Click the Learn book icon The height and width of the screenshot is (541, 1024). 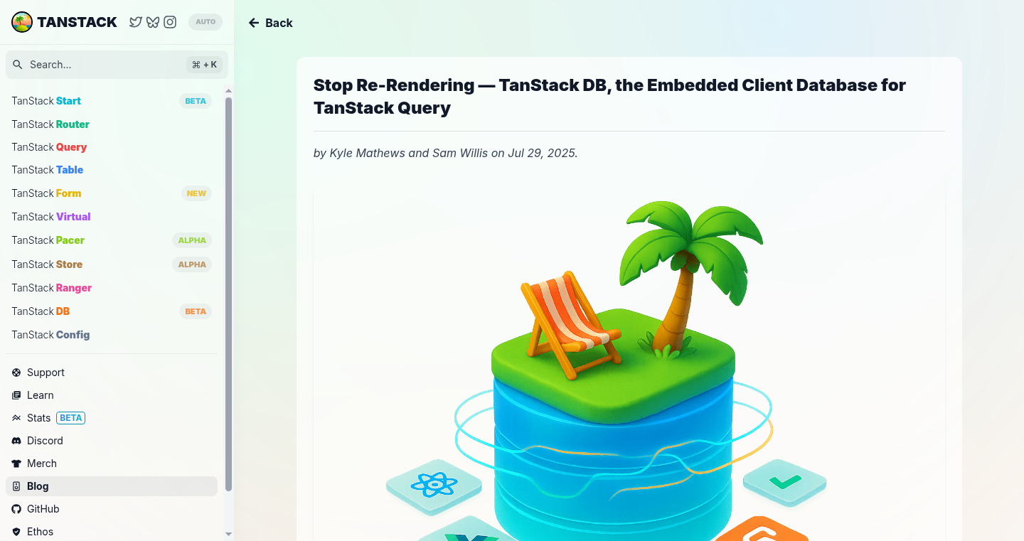pyautogui.click(x=16, y=395)
